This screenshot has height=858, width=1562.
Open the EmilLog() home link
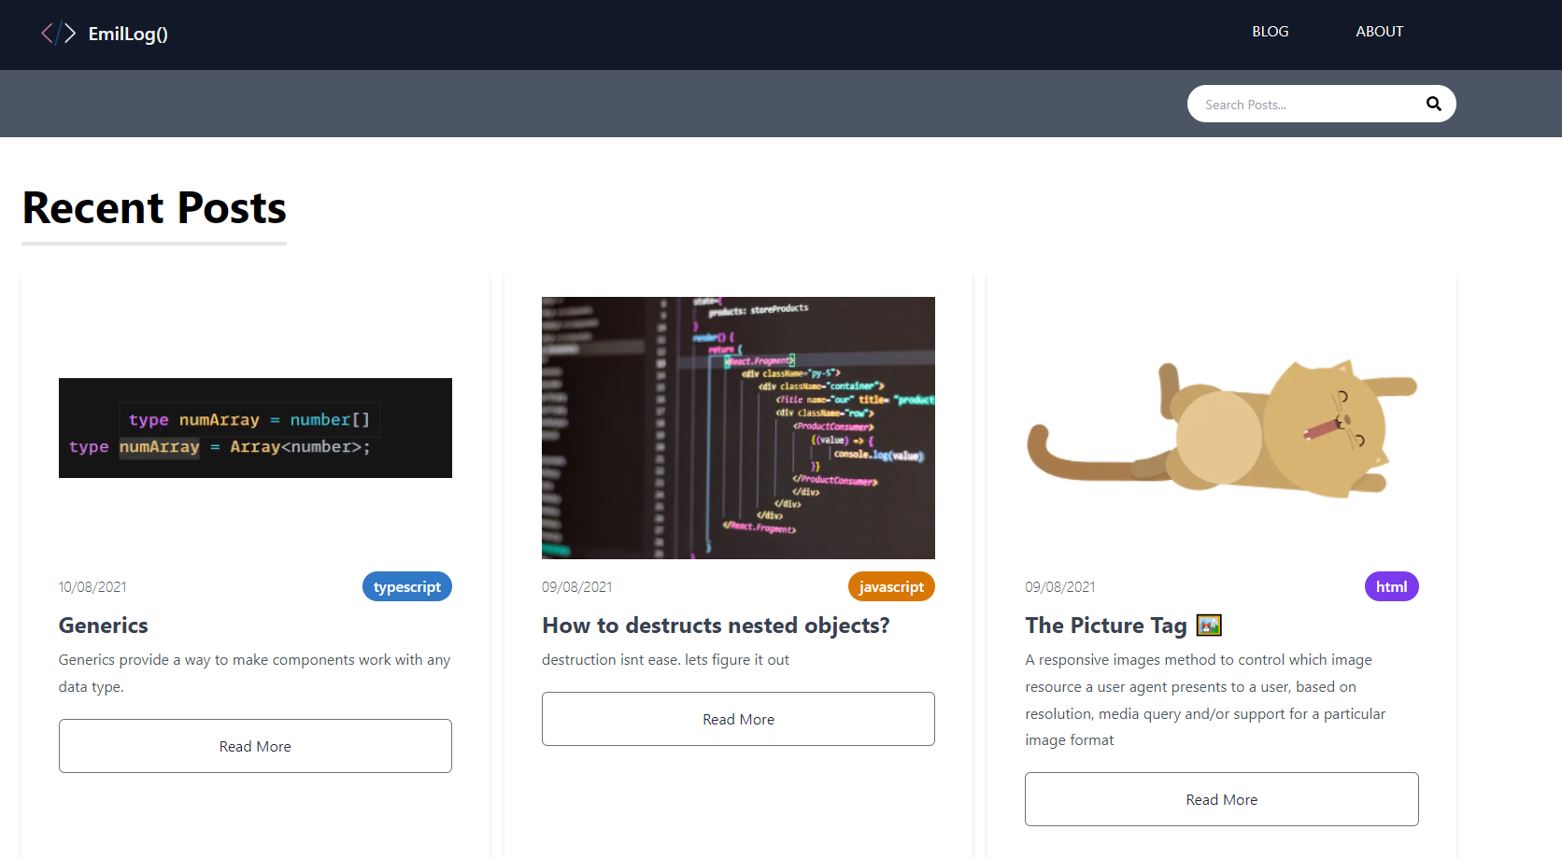(128, 34)
